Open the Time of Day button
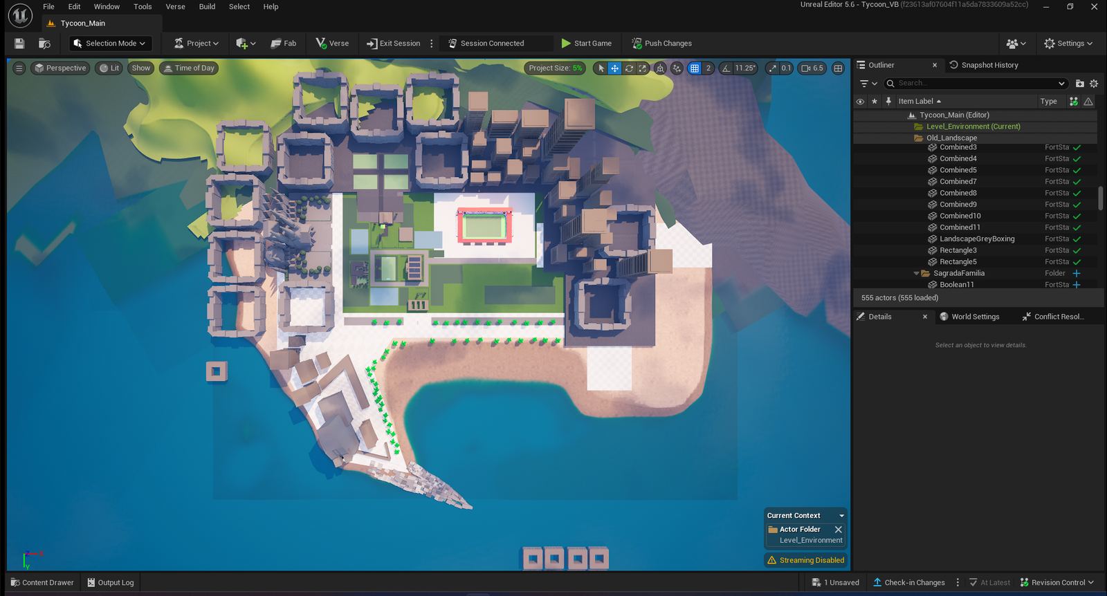Viewport: 1107px width, 596px height. [189, 68]
